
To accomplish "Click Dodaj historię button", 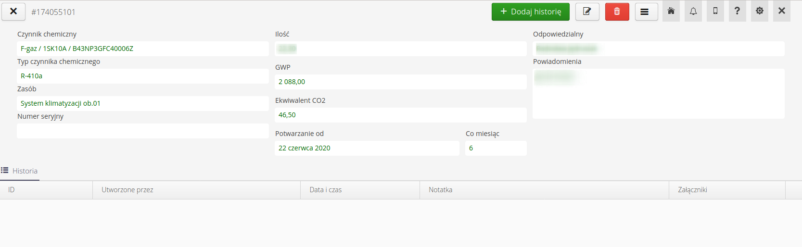I will pyautogui.click(x=530, y=12).
